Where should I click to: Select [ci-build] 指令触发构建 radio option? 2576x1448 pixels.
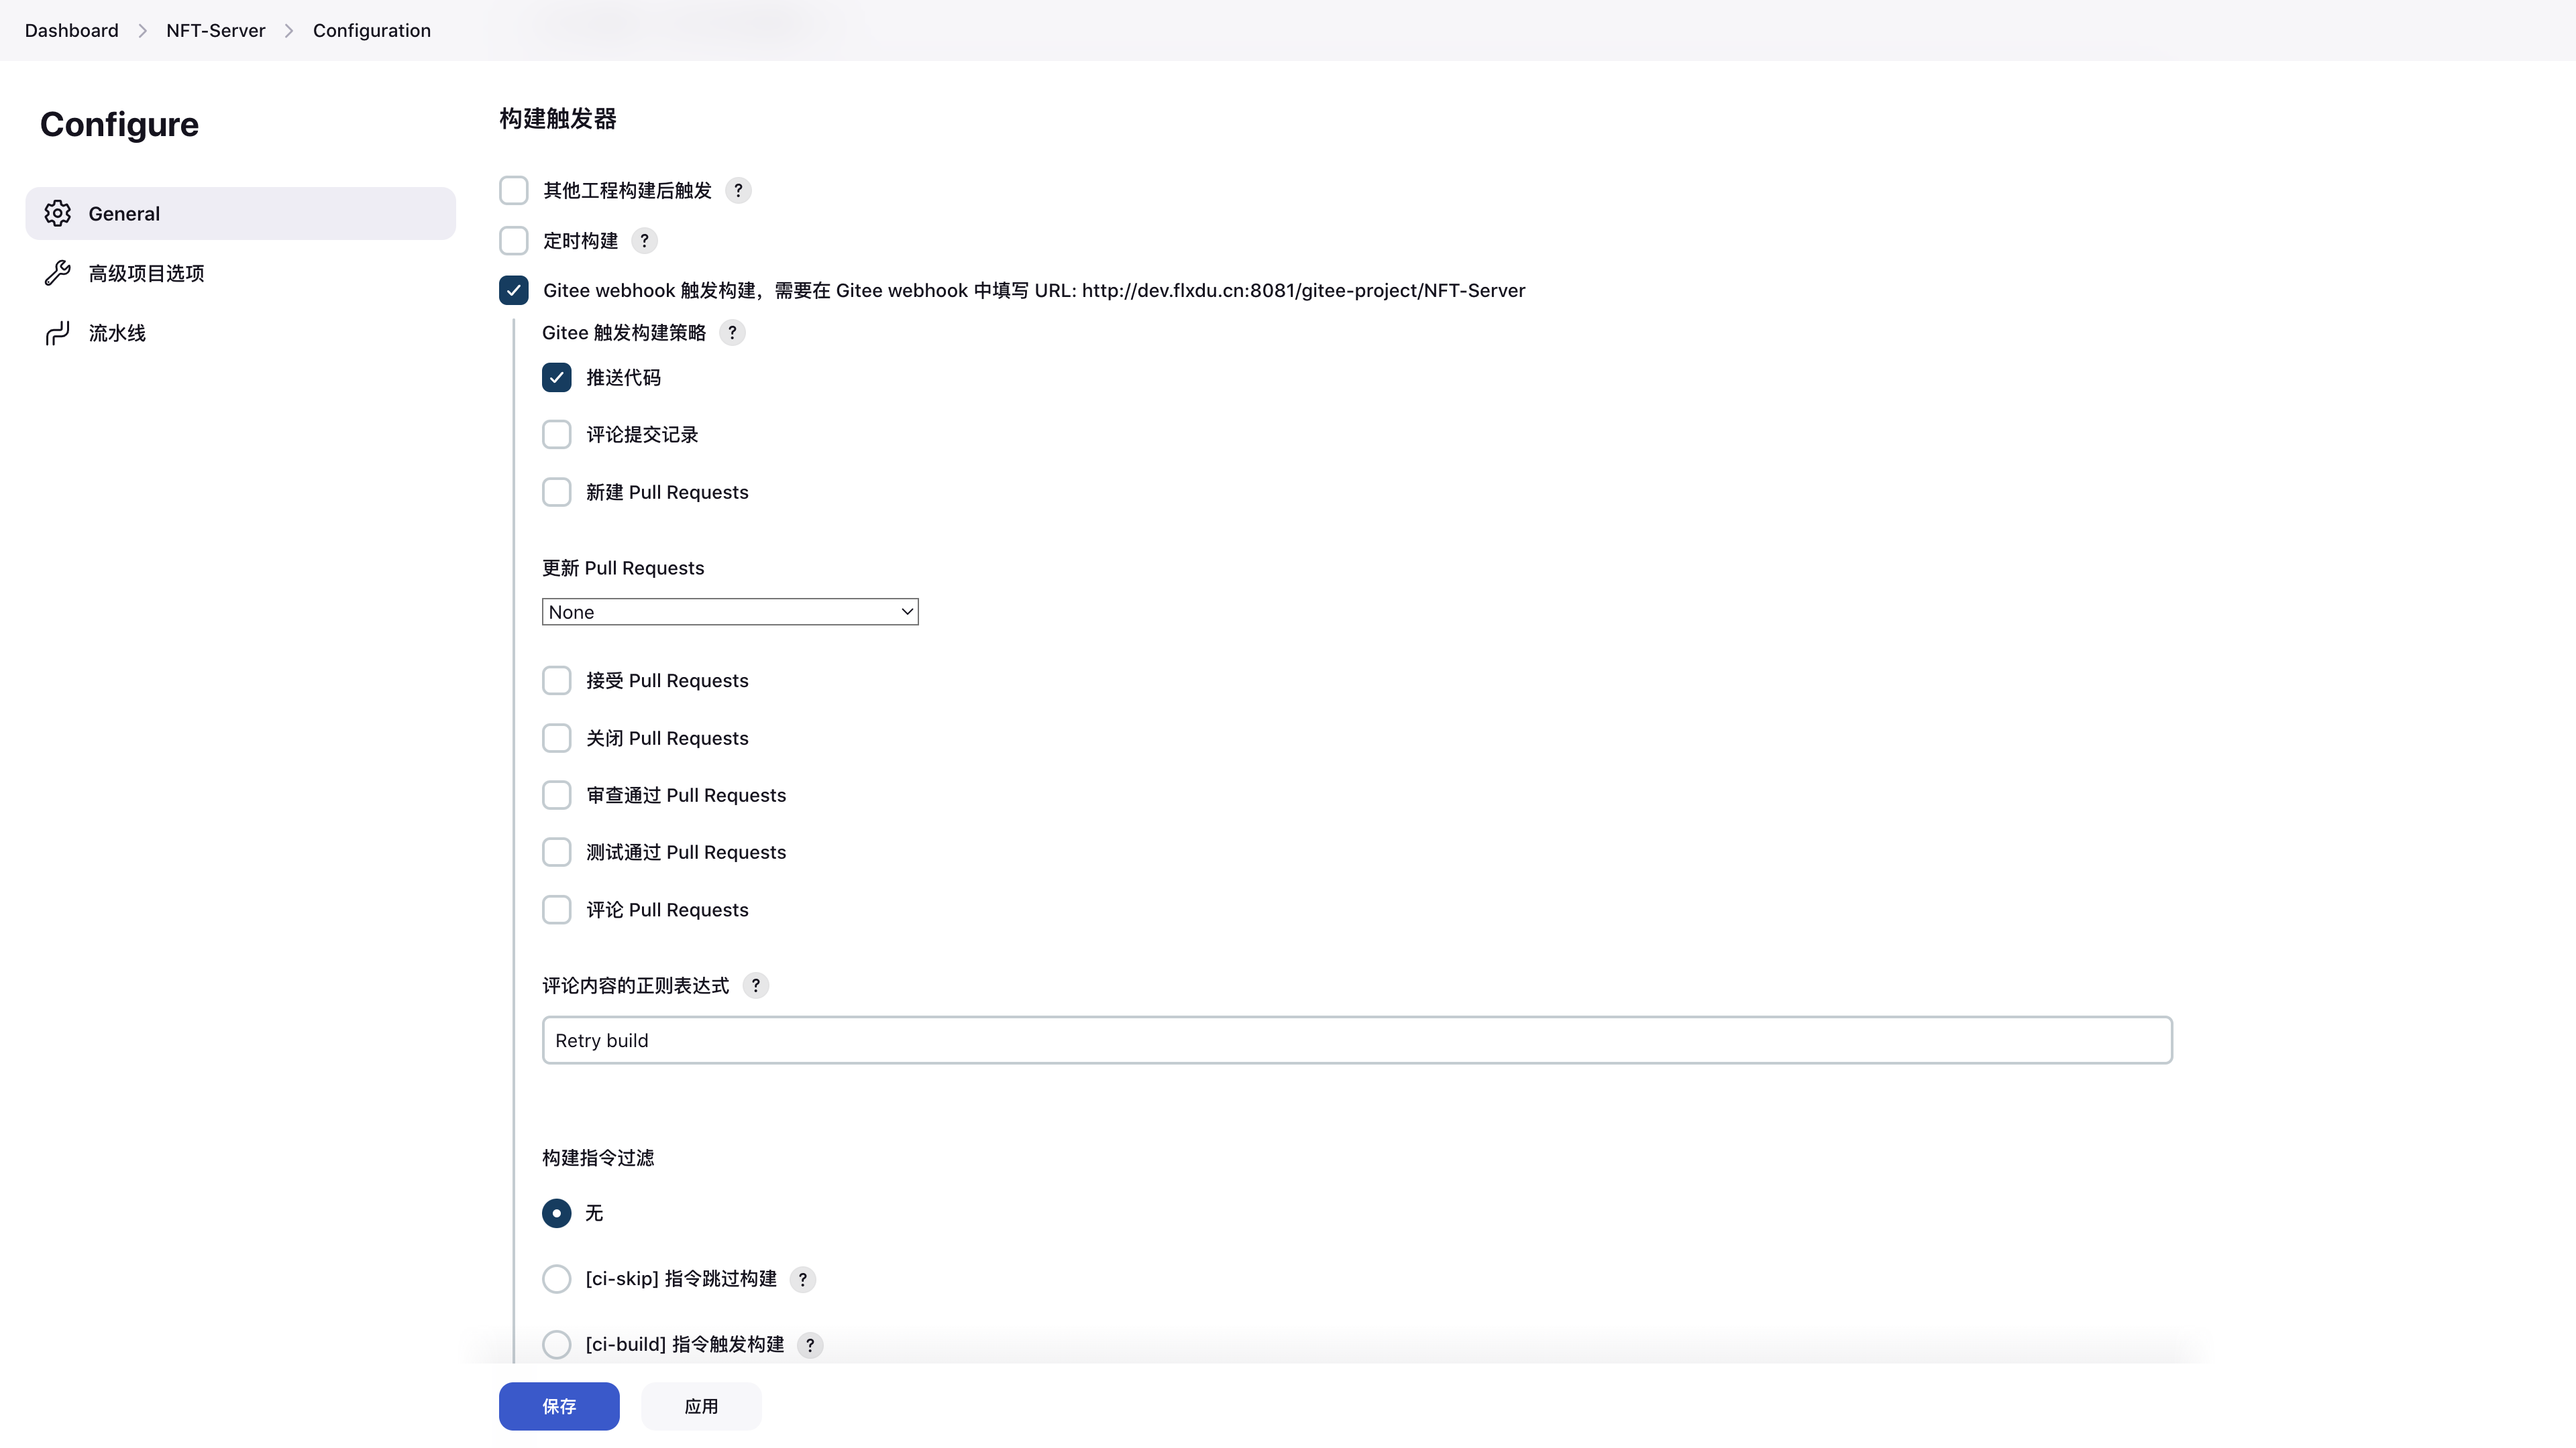pyautogui.click(x=557, y=1345)
